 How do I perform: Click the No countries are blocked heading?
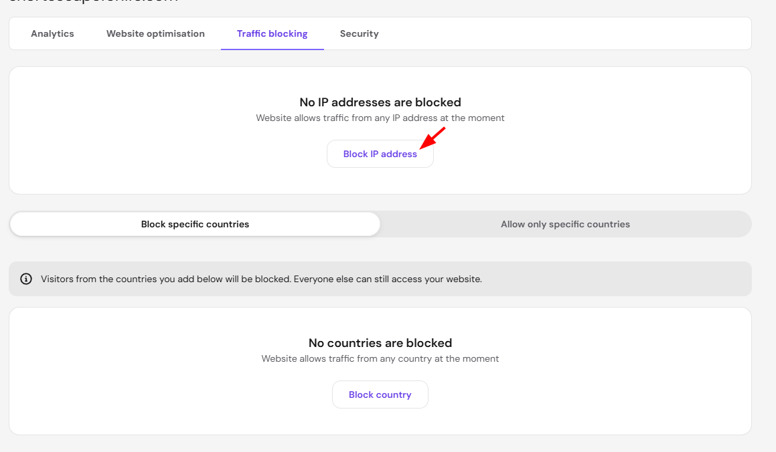tap(380, 343)
